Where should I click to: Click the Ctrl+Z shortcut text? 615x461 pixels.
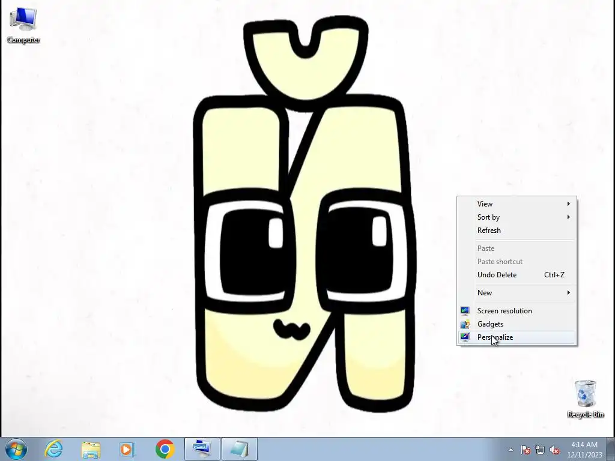pyautogui.click(x=554, y=275)
